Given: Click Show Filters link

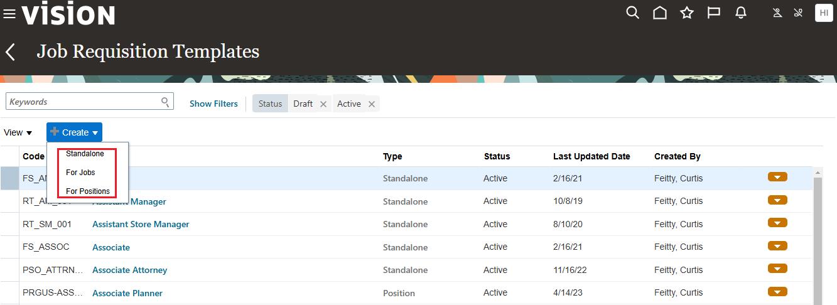Looking at the screenshot, I should (213, 104).
